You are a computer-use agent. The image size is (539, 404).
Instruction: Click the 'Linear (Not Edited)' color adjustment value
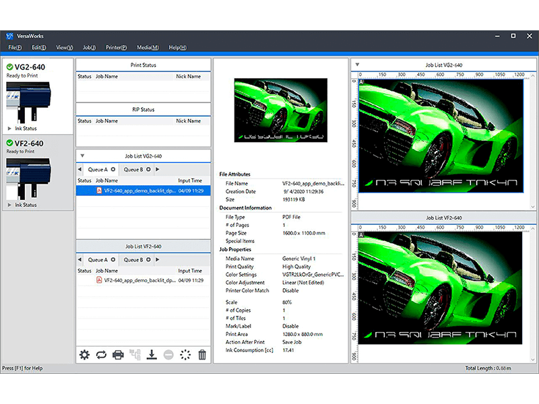click(x=303, y=282)
